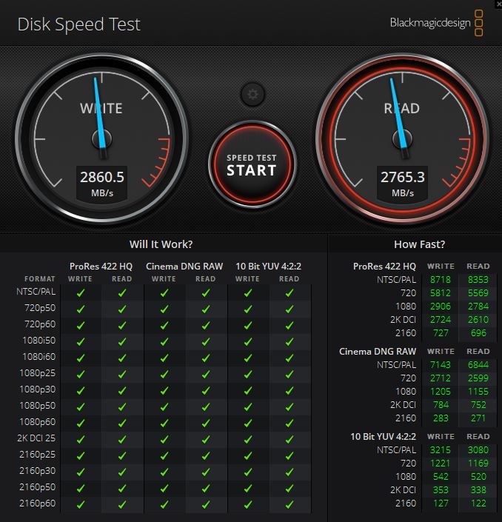Click NTSC/PAL ProRes 422 HQ write checkmark

pyautogui.click(x=81, y=293)
